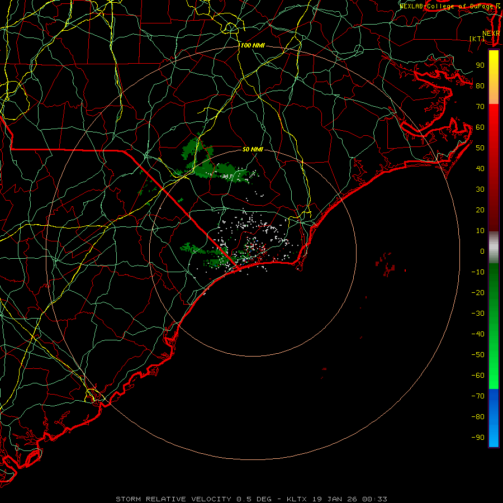This screenshot has width=503, height=503.
Task: Click the 0 value on velocity scale
Action: coord(482,251)
